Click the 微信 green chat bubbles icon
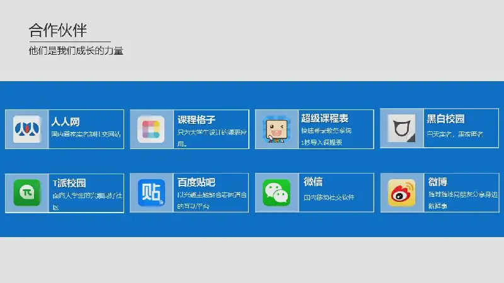Viewport: 504px width, 283px height. tap(277, 192)
